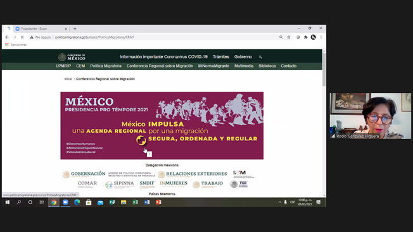
Task: Click the page vertical scrollbar
Action: pos(324,123)
